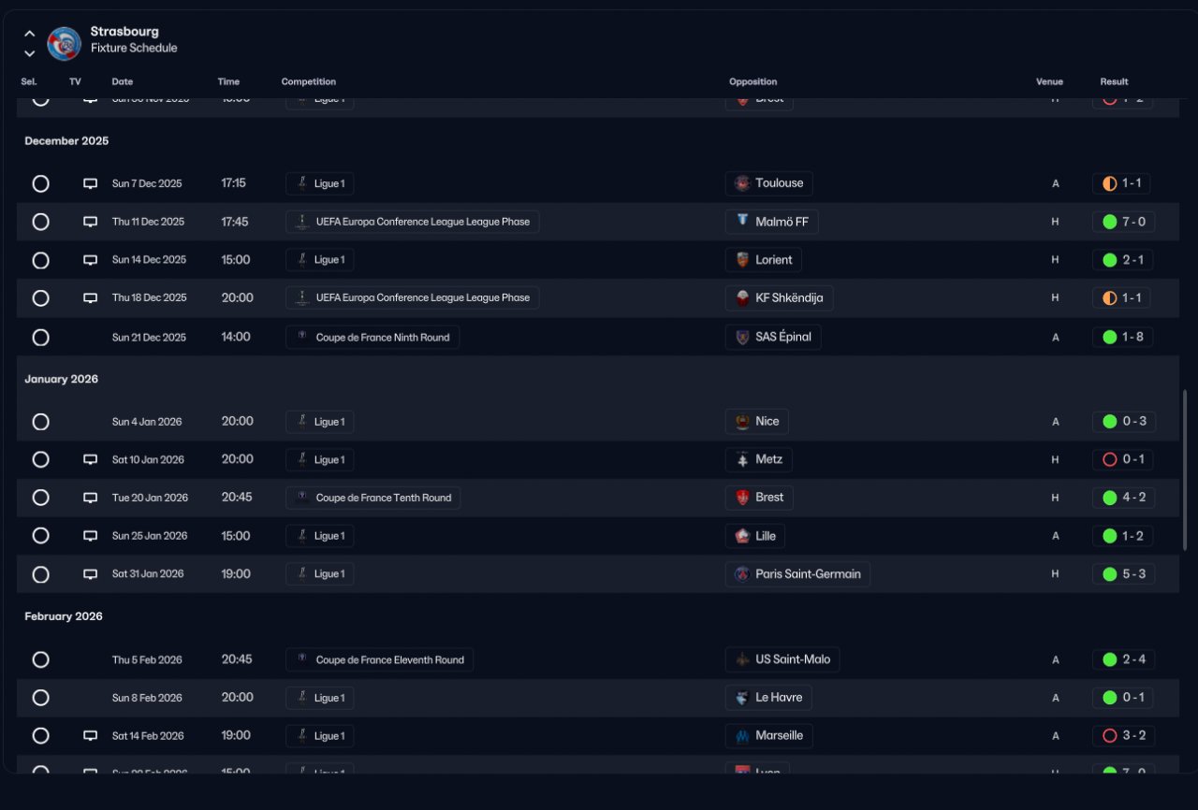The height and width of the screenshot is (810, 1198).
Task: Select the Paris Saint-Germain fixture radio button
Action: pyautogui.click(x=41, y=574)
